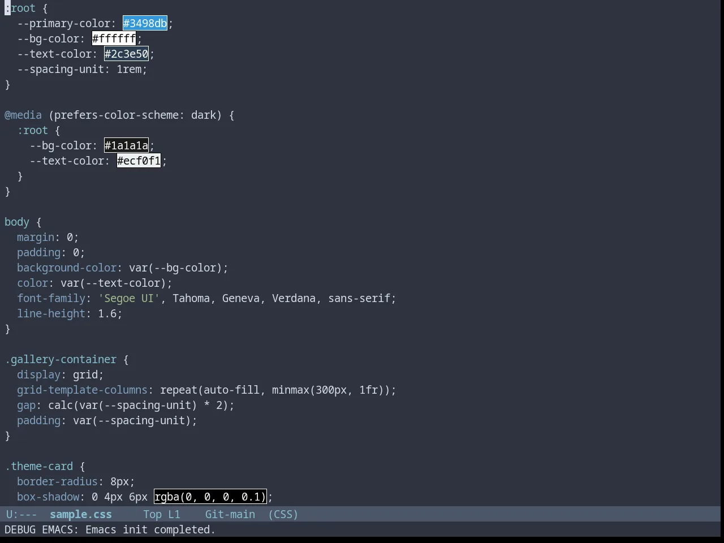
Task: Click 'var(--bg-color)' value
Action: point(175,268)
